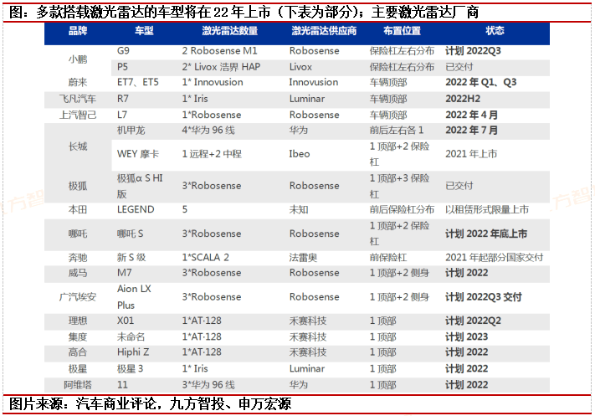Click the cell '3*华为 96 线'

click(208, 385)
